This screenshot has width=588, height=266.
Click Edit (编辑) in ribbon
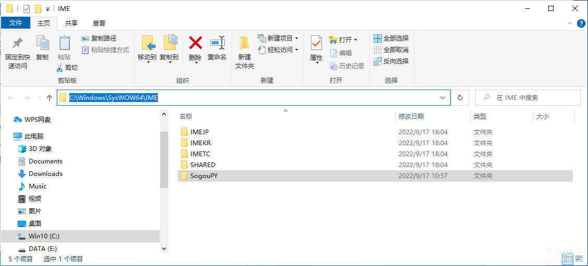(341, 53)
